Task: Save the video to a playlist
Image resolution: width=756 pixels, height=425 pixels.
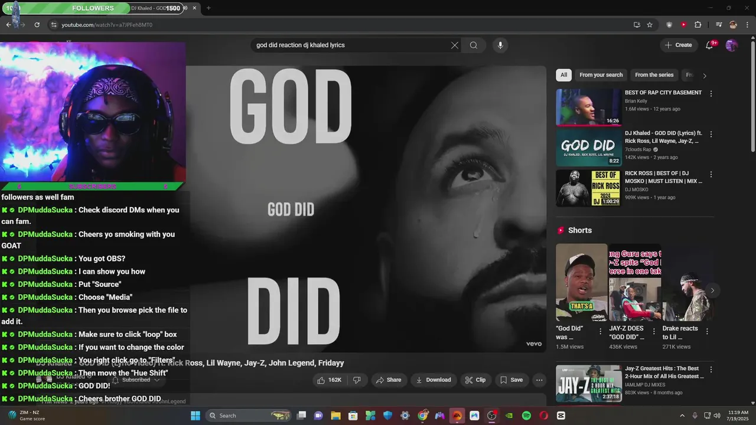Action: point(511,380)
